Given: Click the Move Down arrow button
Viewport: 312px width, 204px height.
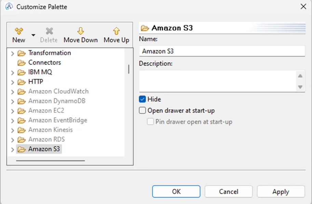Looking at the screenshot, I should [81, 35].
